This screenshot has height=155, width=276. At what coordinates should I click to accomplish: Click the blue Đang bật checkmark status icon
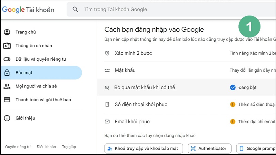(233, 87)
